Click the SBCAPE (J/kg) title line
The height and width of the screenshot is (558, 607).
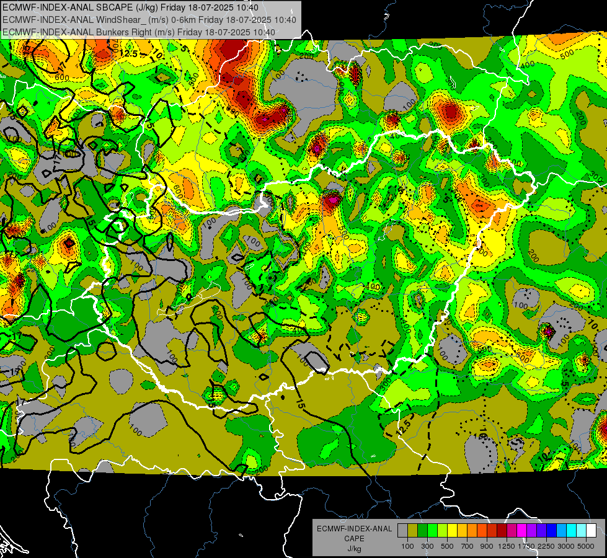(130, 7)
